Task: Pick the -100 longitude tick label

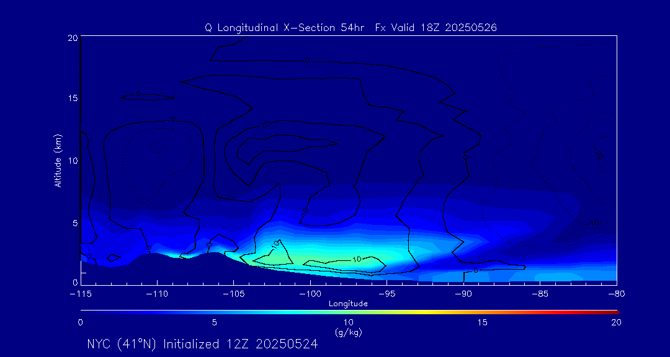Action: point(310,294)
